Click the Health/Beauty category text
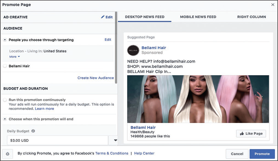This screenshot has width=278, height=161. pyautogui.click(x=142, y=132)
